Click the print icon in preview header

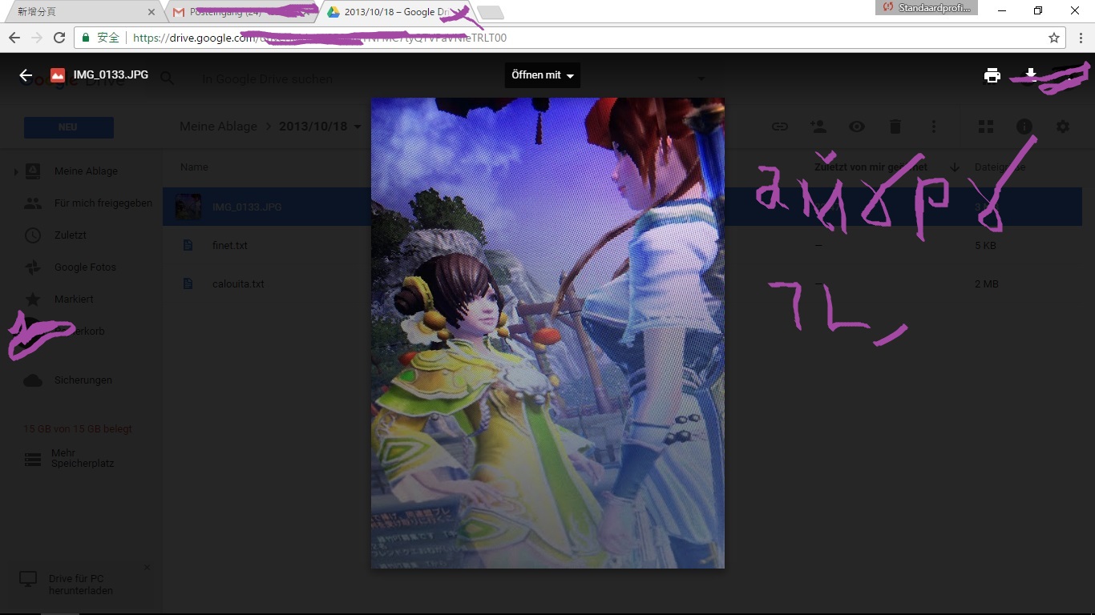click(992, 75)
